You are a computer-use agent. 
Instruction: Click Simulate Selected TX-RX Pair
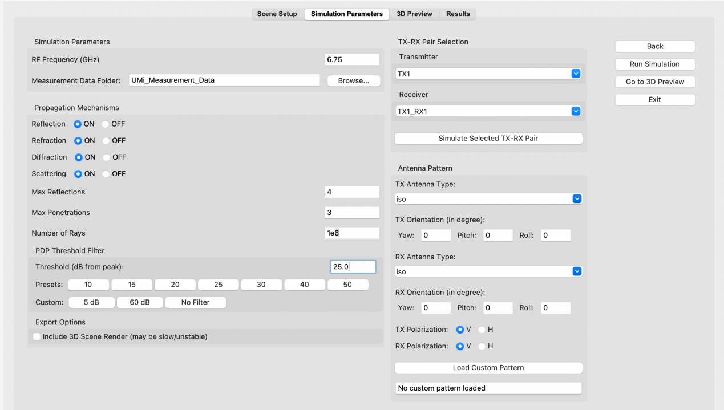pyautogui.click(x=488, y=139)
